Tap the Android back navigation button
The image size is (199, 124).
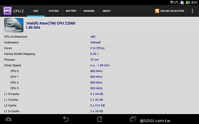(x=66, y=119)
